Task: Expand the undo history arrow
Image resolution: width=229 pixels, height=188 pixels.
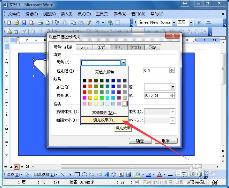Action: pos(103,23)
